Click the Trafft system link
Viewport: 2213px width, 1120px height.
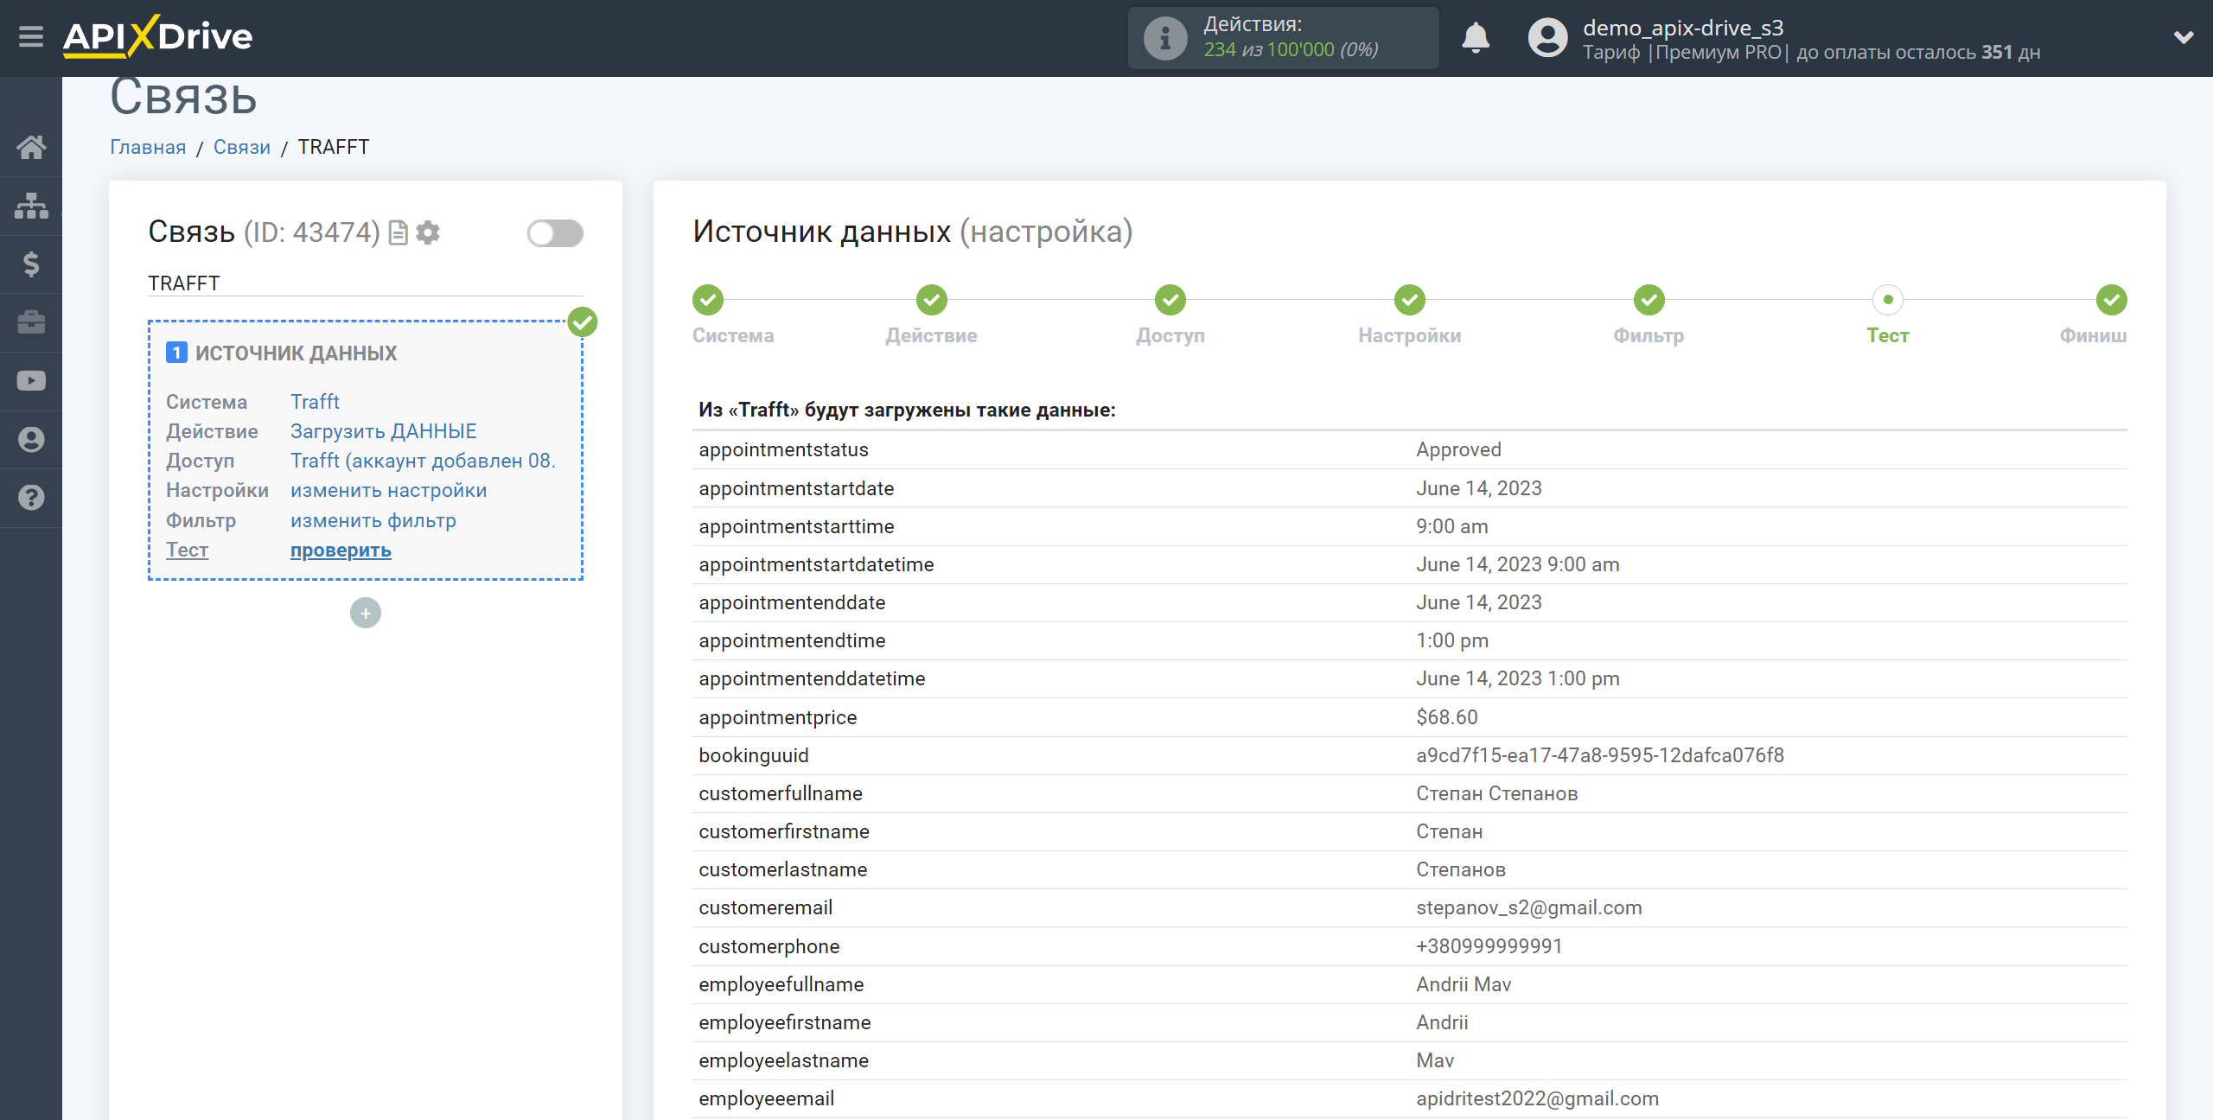pyautogui.click(x=315, y=402)
